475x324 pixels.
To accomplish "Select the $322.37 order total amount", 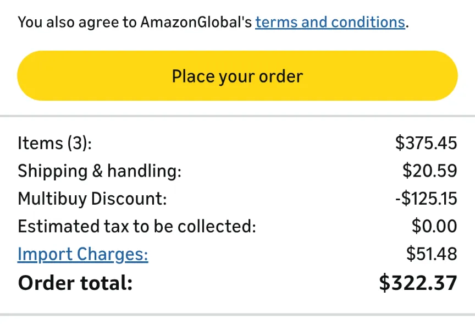I will tap(418, 283).
